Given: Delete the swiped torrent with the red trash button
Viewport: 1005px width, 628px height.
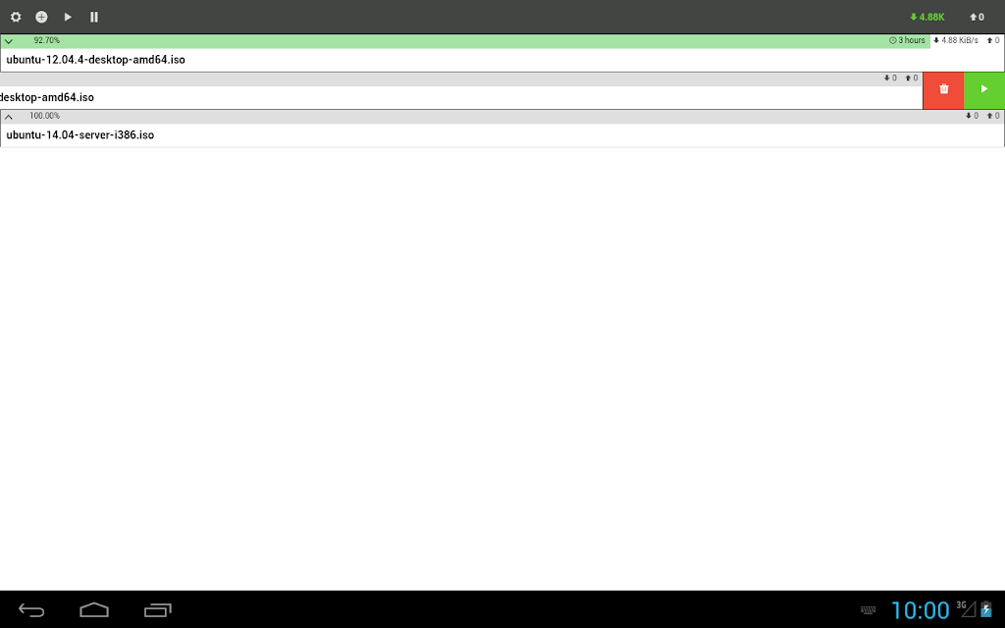Looking at the screenshot, I should click(x=943, y=90).
